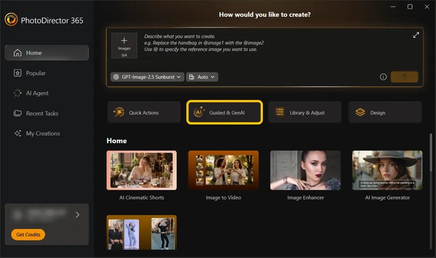Click the blurred account name area
The image size is (436, 258).
point(40,214)
